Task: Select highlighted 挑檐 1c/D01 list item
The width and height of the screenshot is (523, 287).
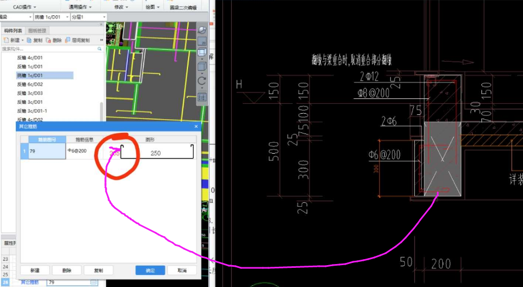Action: [45, 75]
